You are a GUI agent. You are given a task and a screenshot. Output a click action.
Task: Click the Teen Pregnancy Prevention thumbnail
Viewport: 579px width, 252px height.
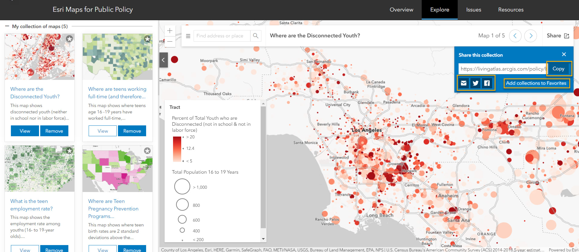pos(117,169)
